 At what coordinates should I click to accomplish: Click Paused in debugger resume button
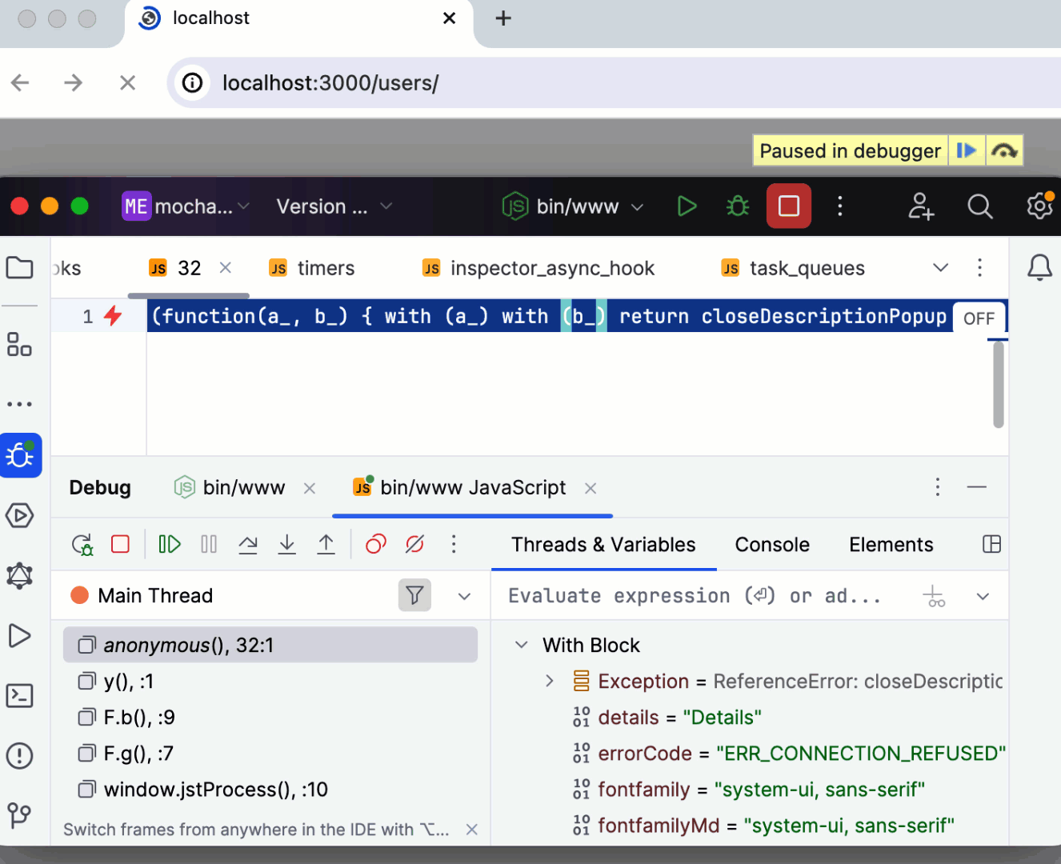click(x=967, y=150)
